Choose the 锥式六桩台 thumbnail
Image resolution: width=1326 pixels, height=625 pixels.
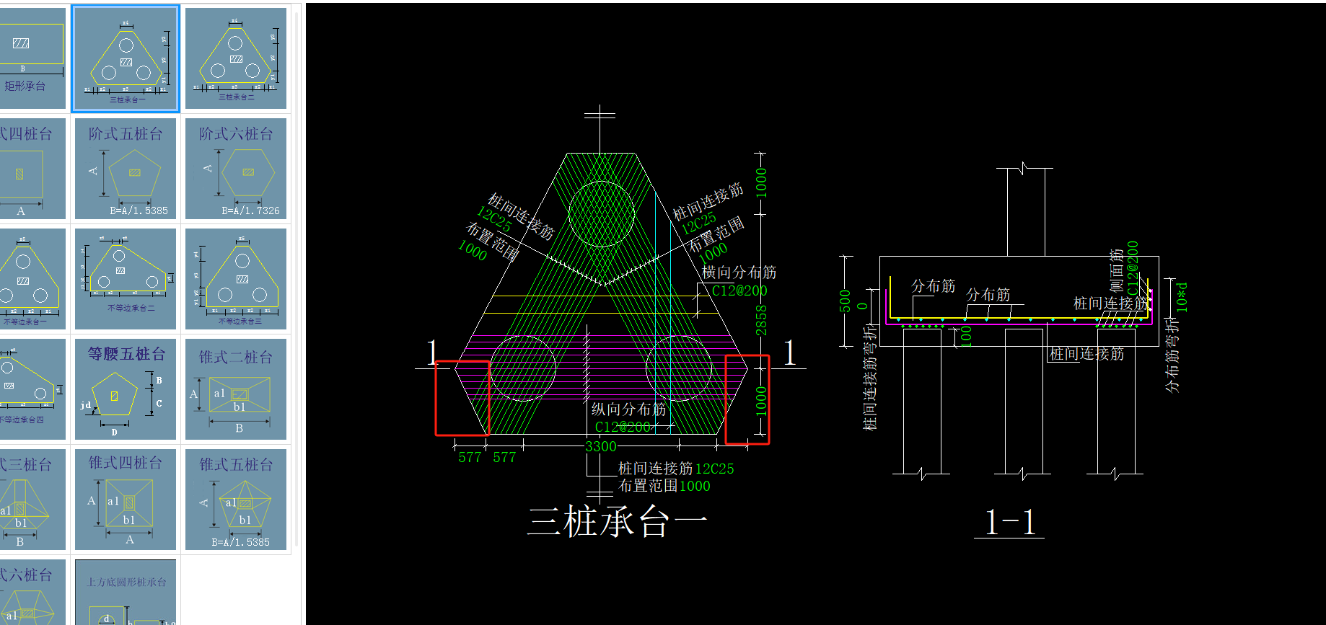click(32, 592)
